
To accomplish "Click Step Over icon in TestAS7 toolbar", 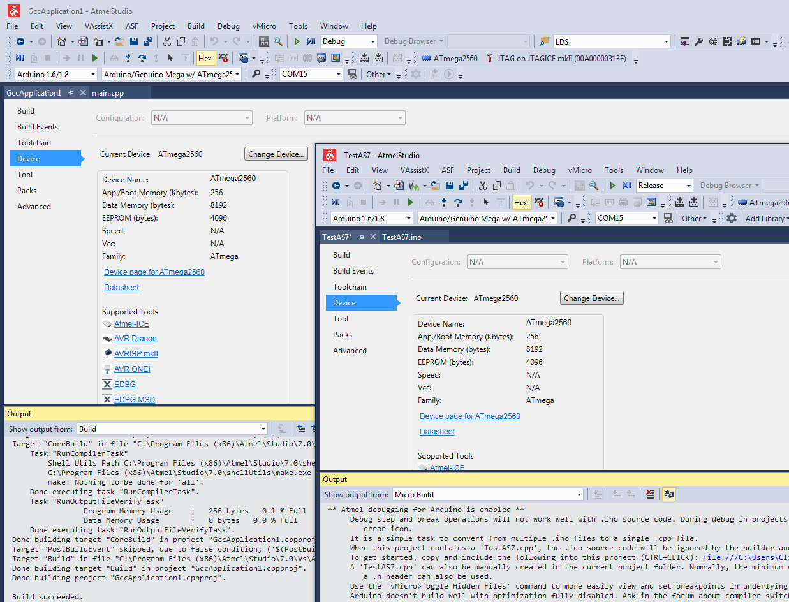I will click(x=458, y=202).
